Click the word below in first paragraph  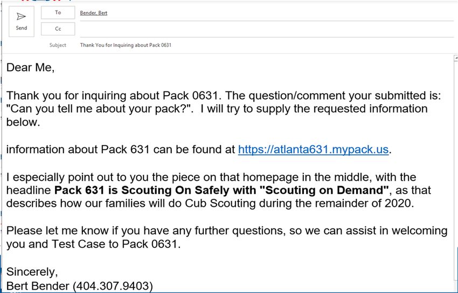click(x=23, y=122)
